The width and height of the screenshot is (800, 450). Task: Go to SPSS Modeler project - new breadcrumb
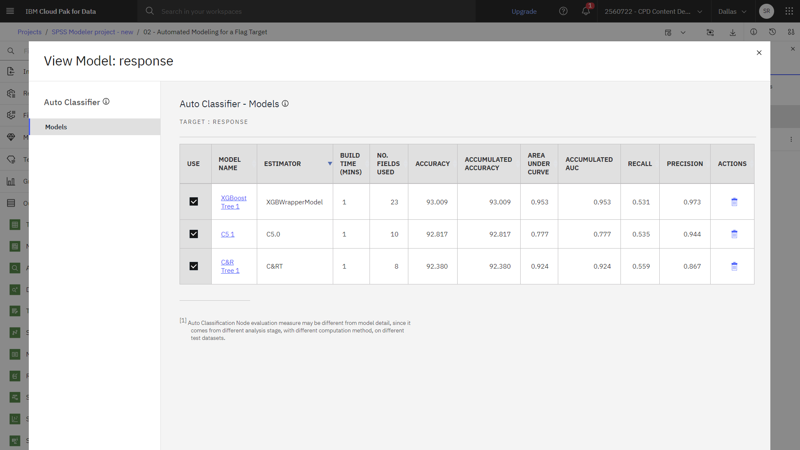tap(92, 32)
